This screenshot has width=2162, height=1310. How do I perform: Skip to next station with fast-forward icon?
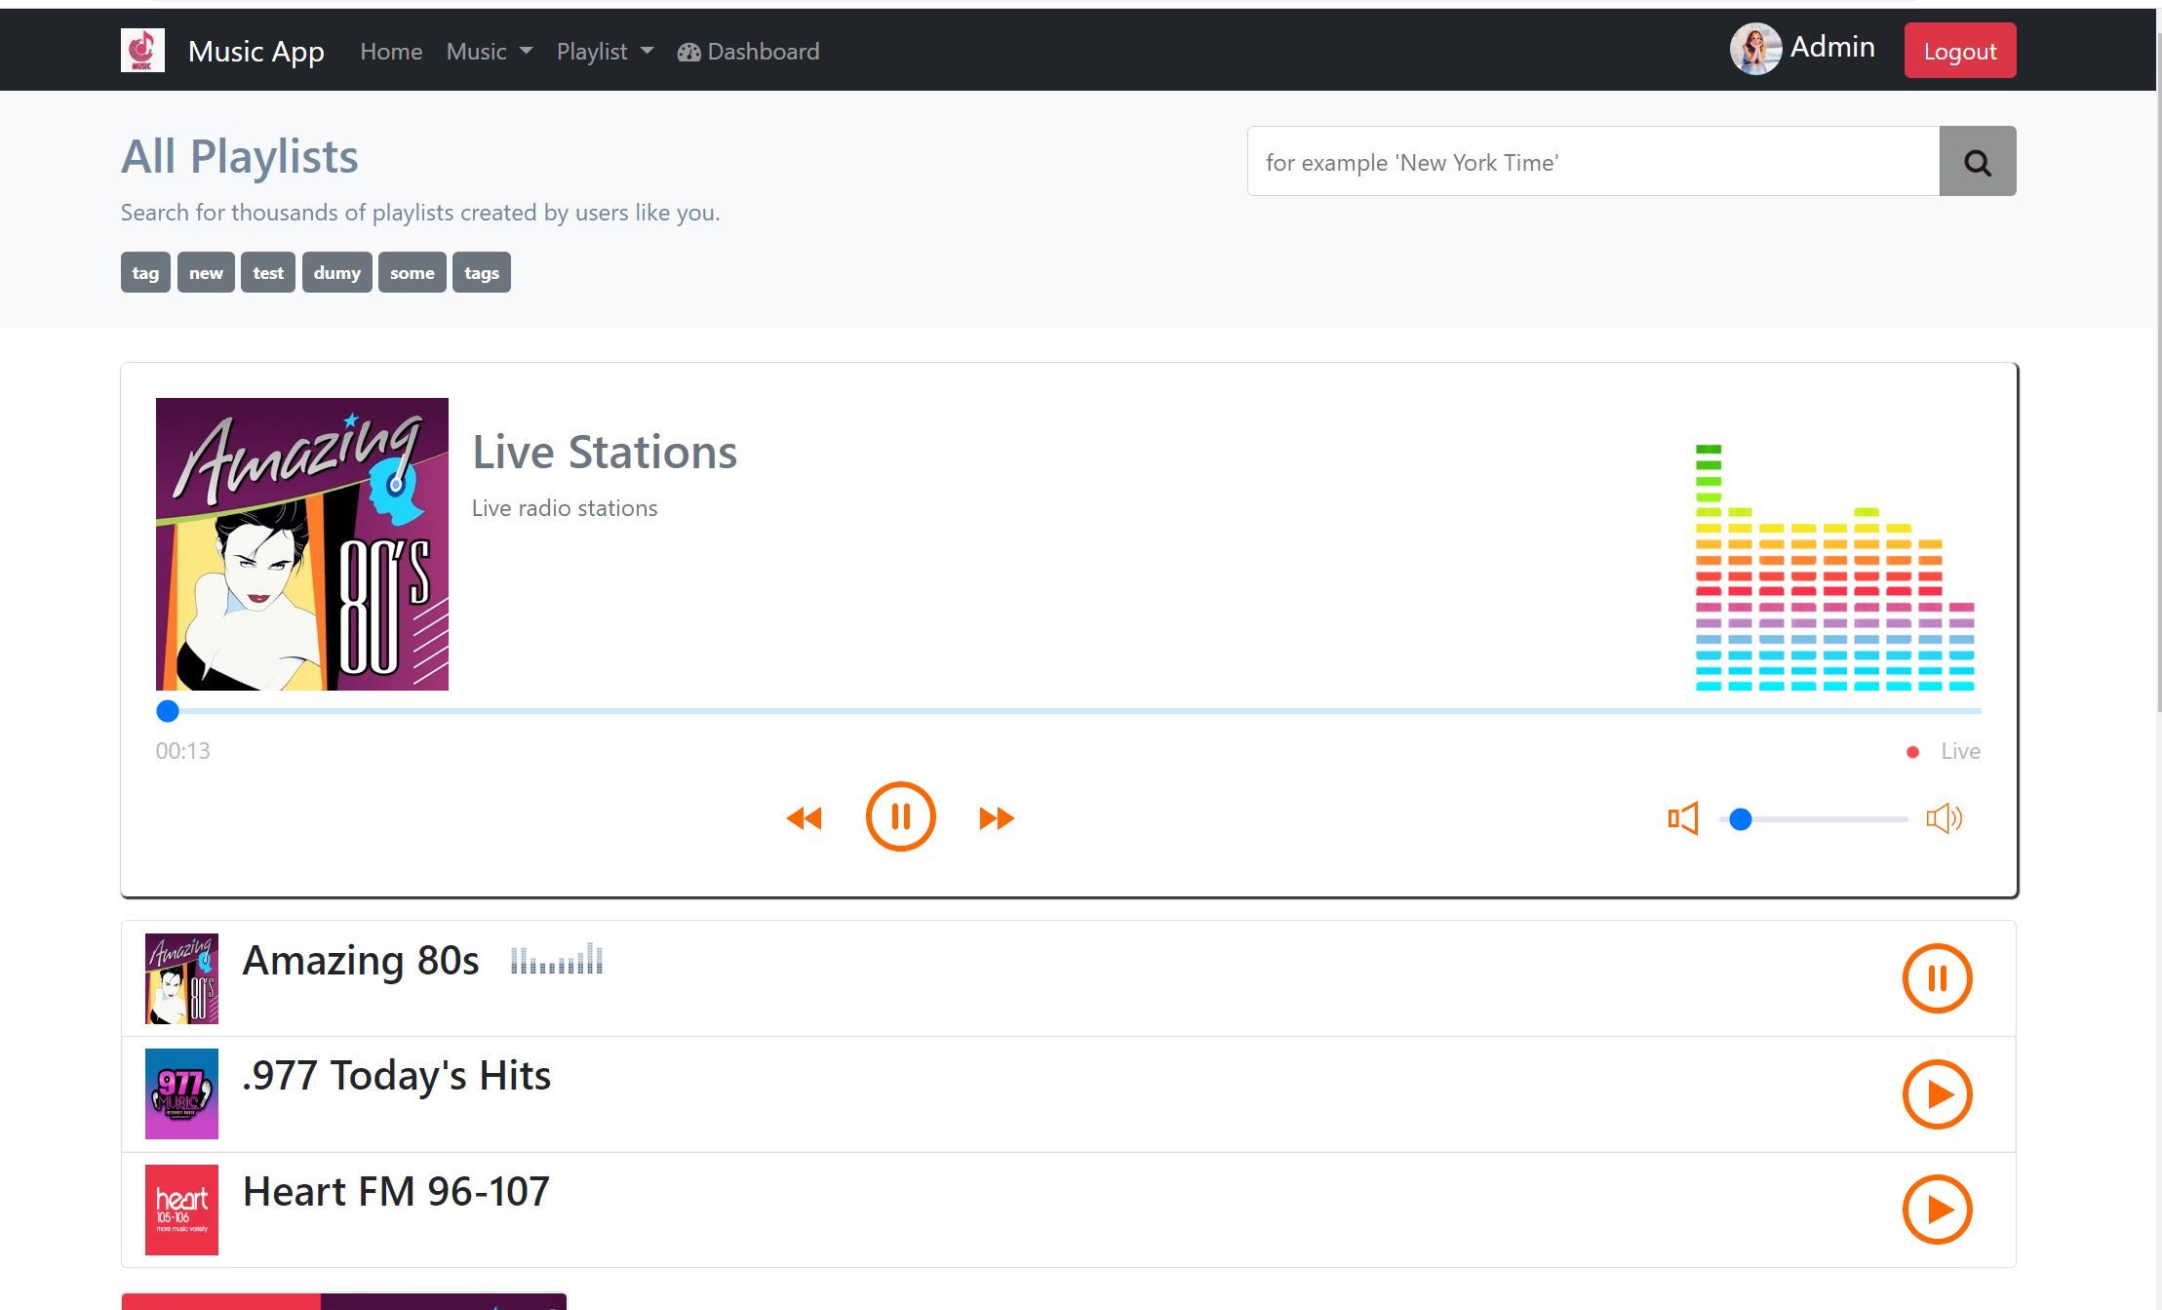pyautogui.click(x=996, y=817)
